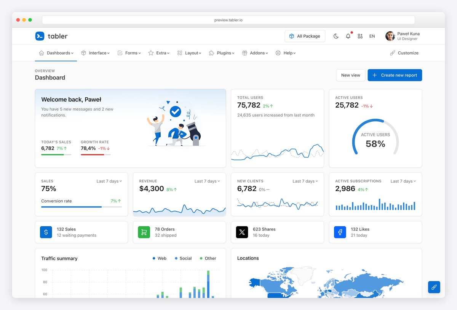The height and width of the screenshot is (310, 457).
Task: Click the Tabler logo icon
Action: click(x=40, y=36)
